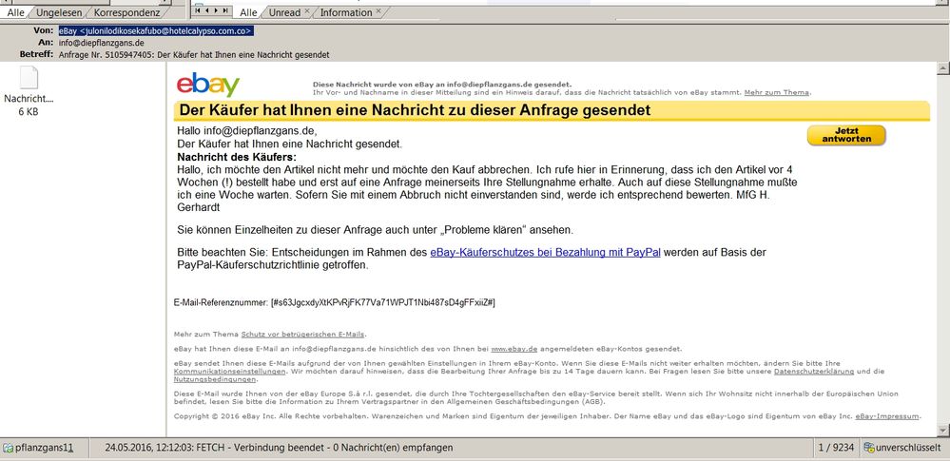Click the E-Mail-Referenznummer line
The image size is (950, 461).
[335, 301]
